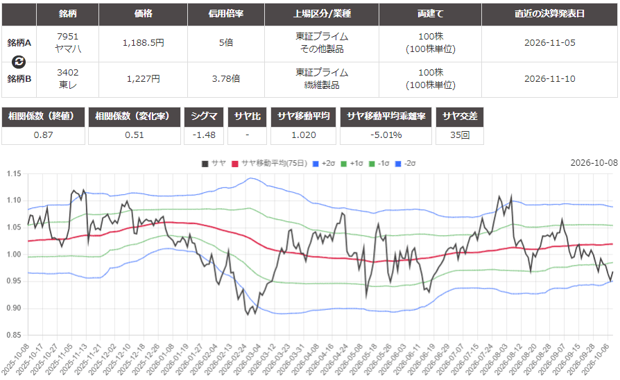Click the chart date label 2026-10-08

click(594, 163)
